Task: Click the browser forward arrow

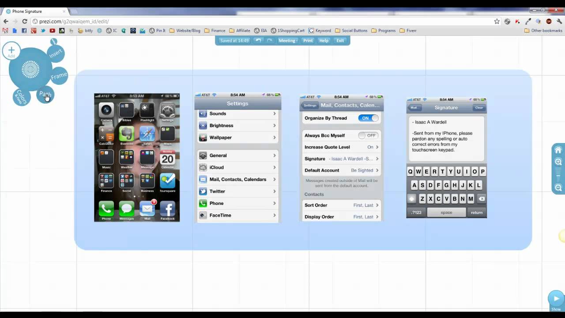Action: 15,21
